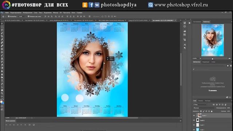The image size is (233, 131).
Task: Open the blend mode dropdown
Action: [204, 108]
